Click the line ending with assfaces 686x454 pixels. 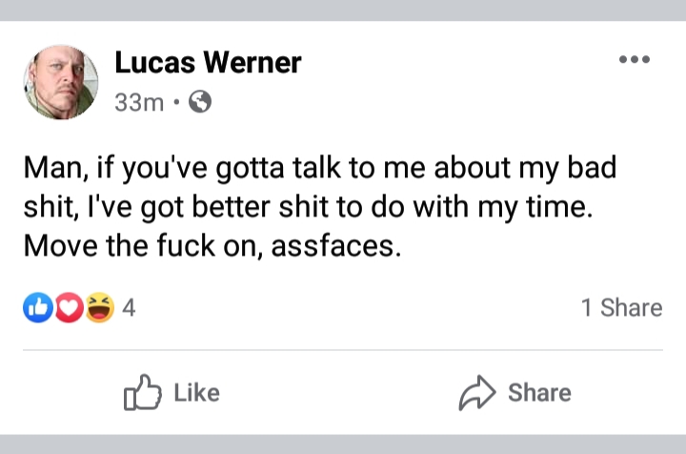pyautogui.click(x=212, y=246)
